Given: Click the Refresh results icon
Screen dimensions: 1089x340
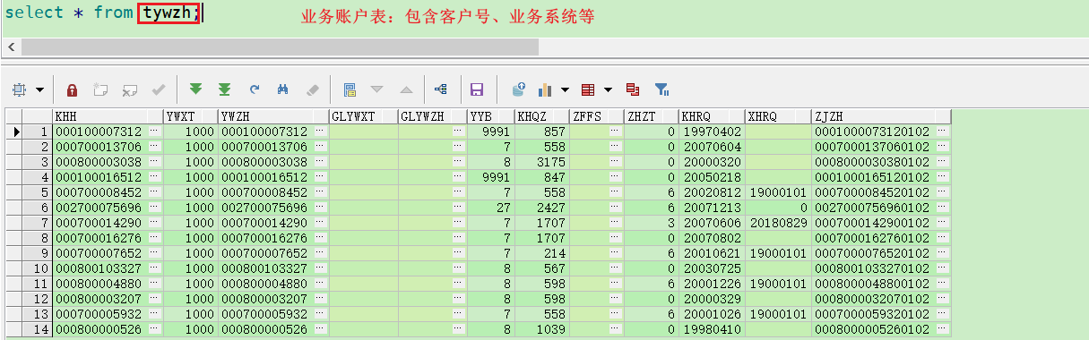Looking at the screenshot, I should tap(255, 89).
